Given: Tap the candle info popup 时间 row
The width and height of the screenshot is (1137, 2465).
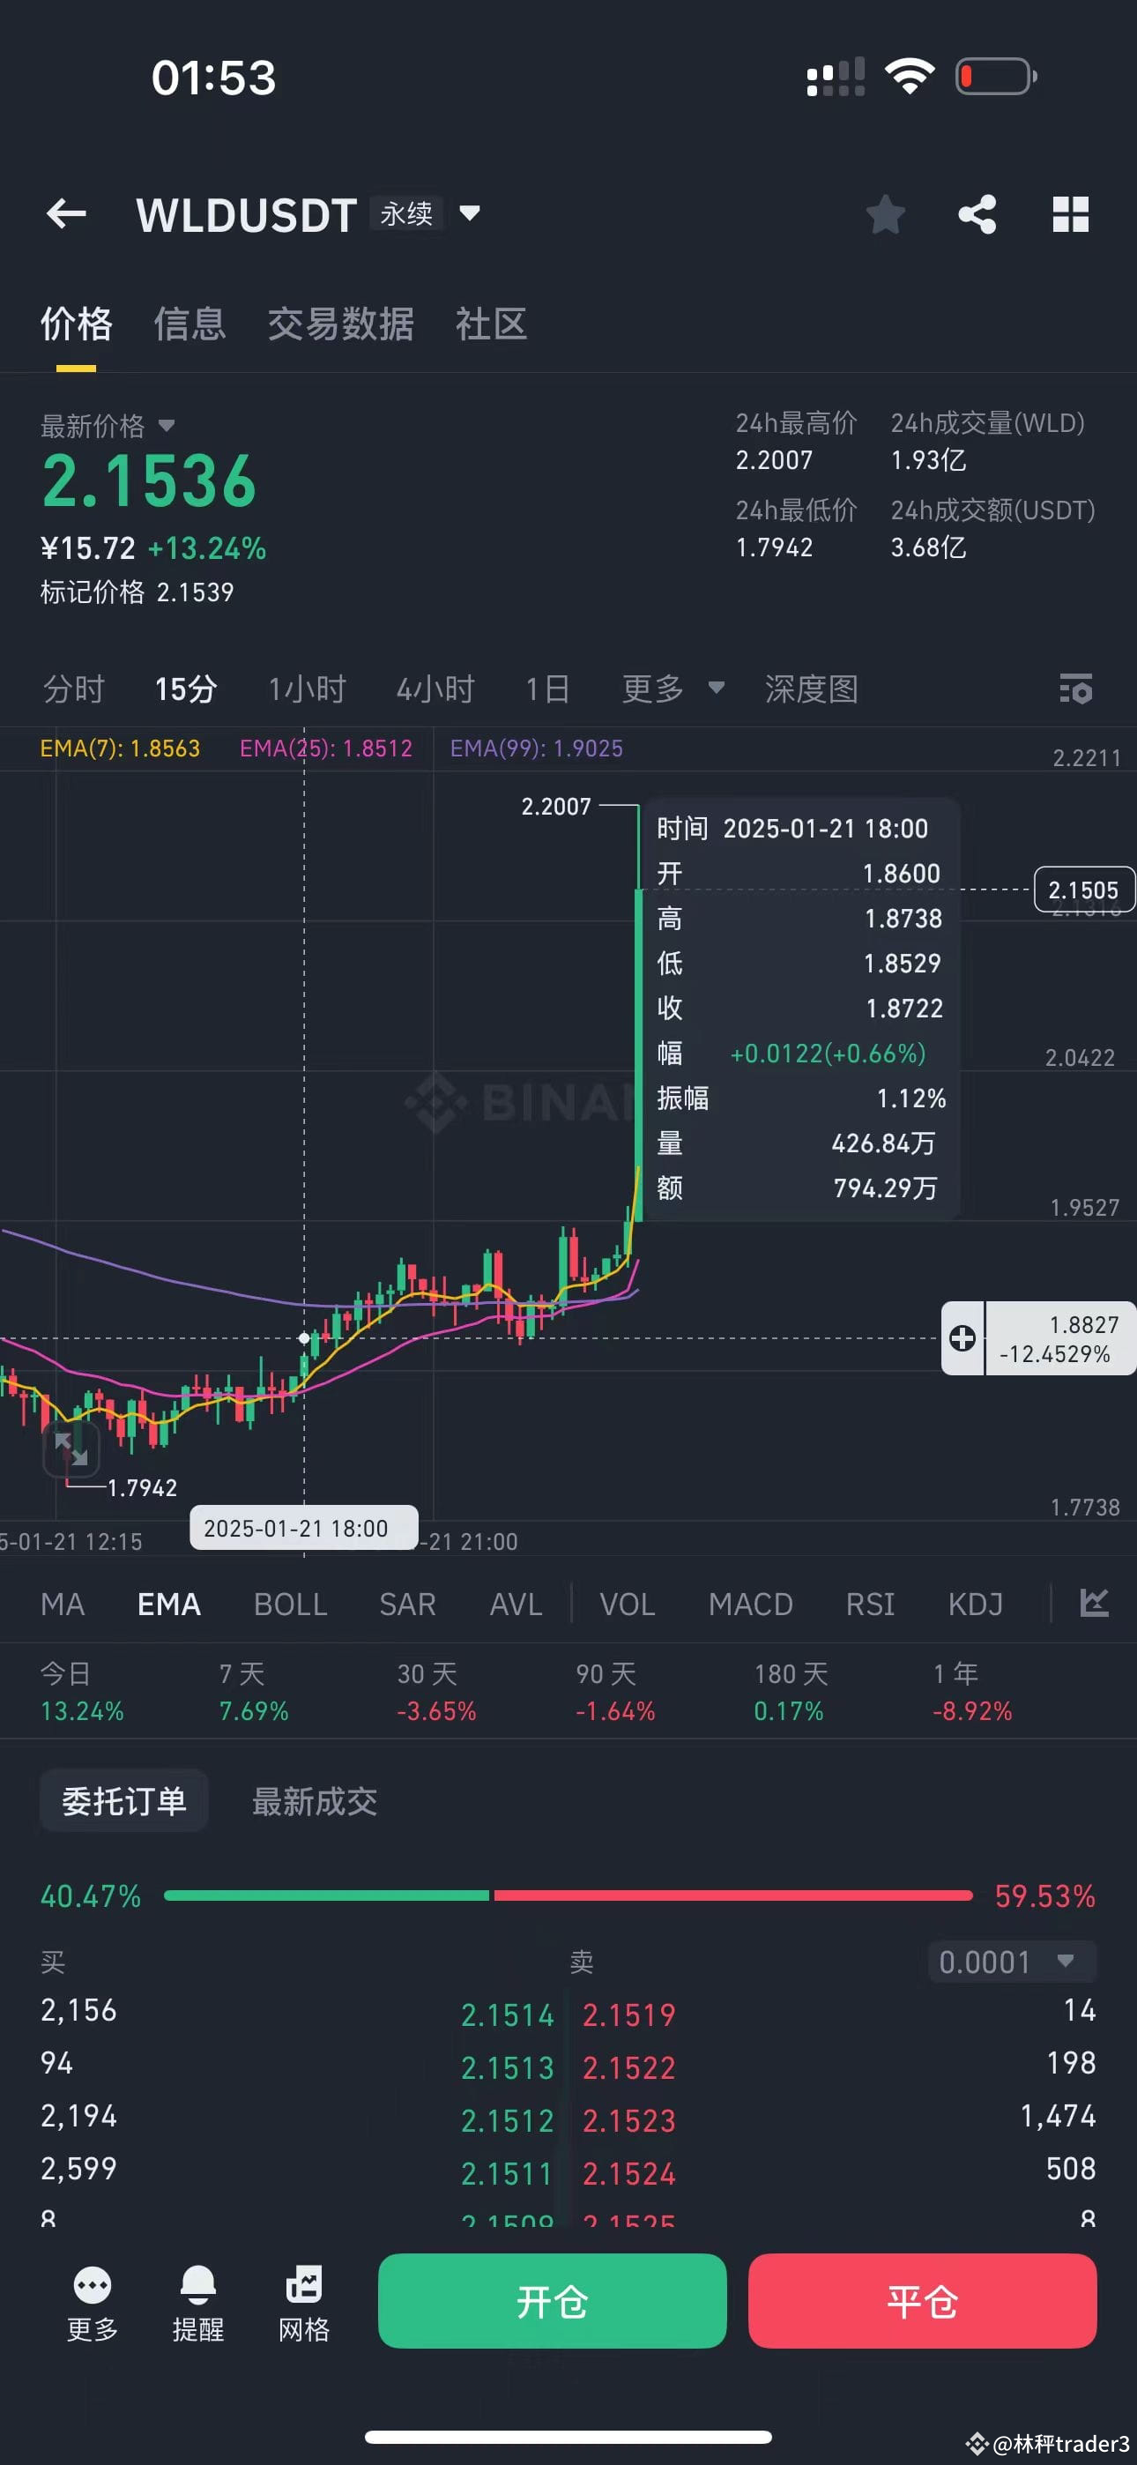Looking at the screenshot, I should pos(792,828).
